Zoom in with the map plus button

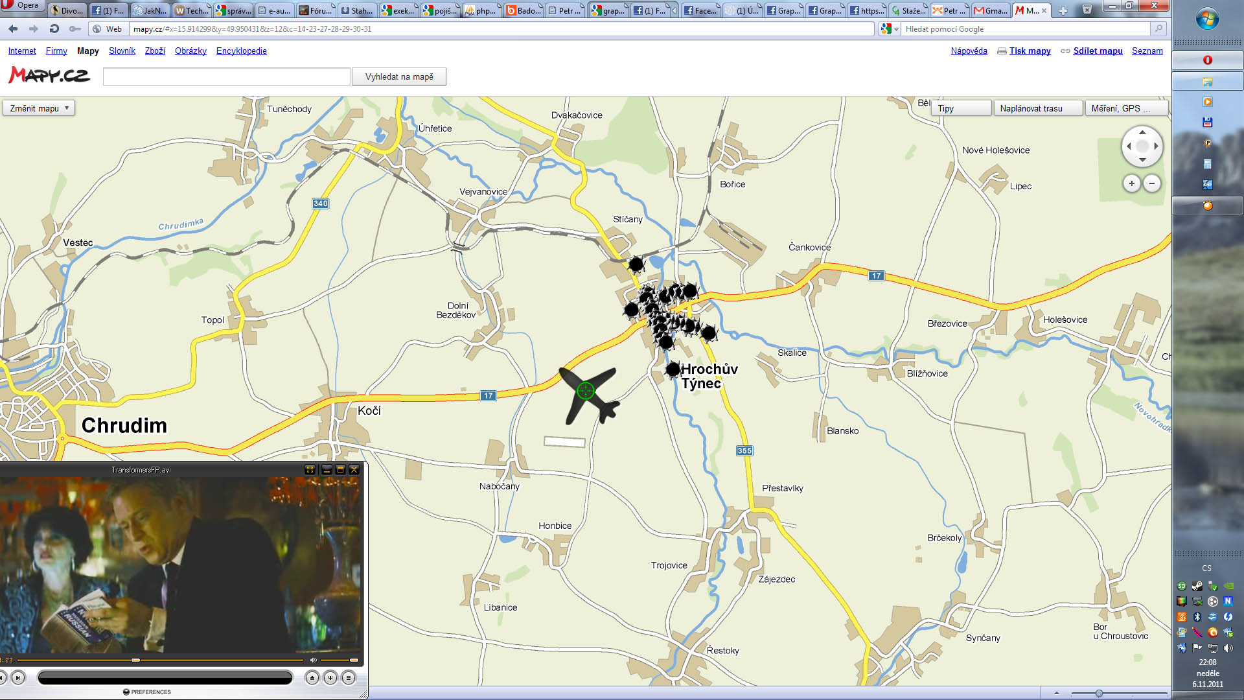click(x=1131, y=183)
